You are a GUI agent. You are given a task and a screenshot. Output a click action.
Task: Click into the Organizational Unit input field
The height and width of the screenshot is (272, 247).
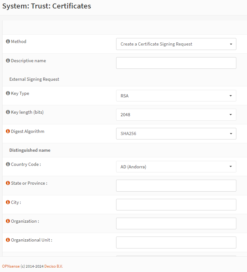click(176, 242)
